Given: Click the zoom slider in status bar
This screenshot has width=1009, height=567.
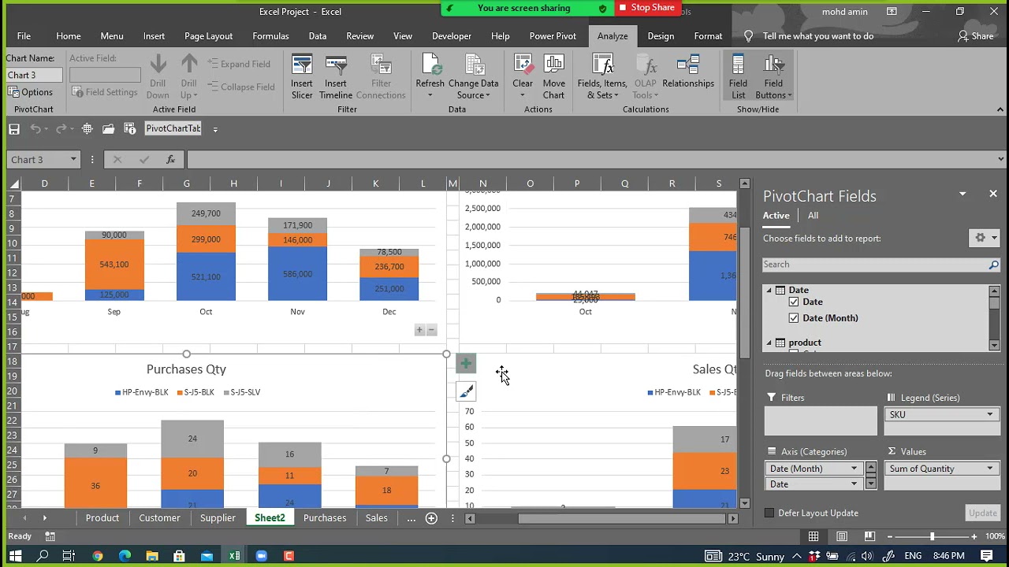Looking at the screenshot, I should pyautogui.click(x=932, y=536).
